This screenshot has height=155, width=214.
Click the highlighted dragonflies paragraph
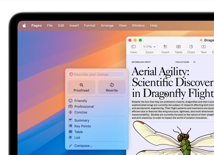173,110
